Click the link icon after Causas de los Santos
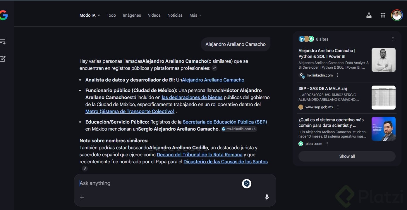Screen dimensions: 407x210 (x=85, y=169)
